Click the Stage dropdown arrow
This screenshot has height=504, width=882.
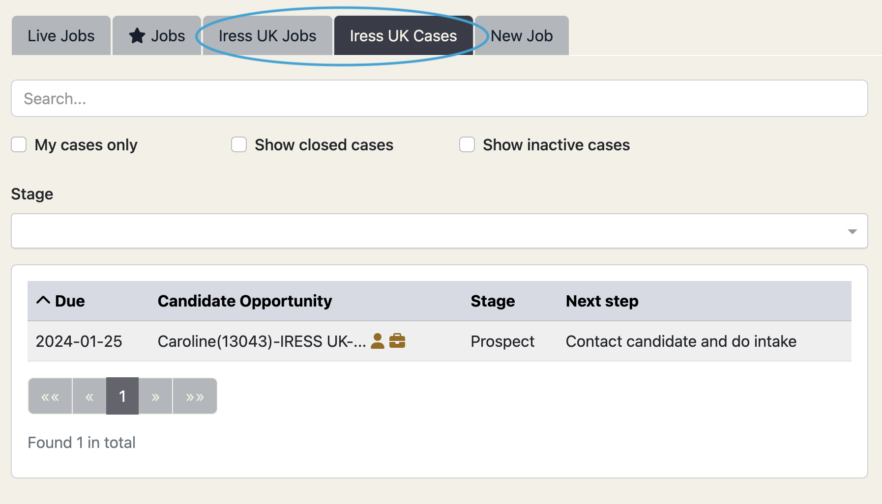pos(853,231)
